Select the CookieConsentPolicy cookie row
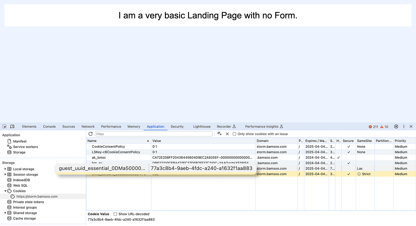Screen dimensions: 416x226 tap(108, 147)
